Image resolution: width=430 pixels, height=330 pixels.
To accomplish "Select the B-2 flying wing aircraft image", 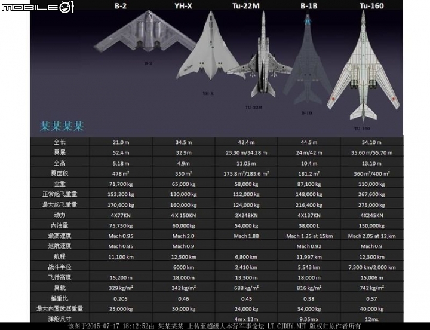I will 145,32.
